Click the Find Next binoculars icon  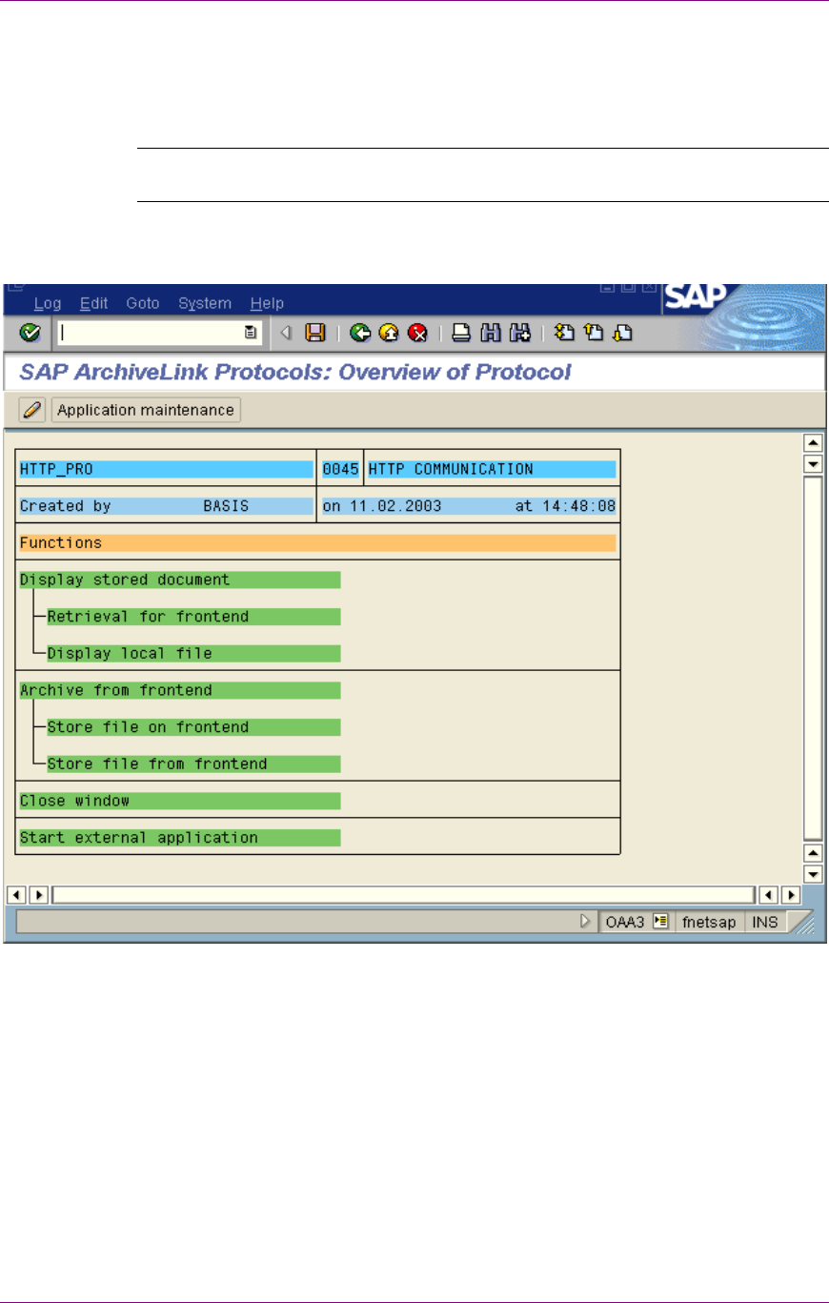519,333
